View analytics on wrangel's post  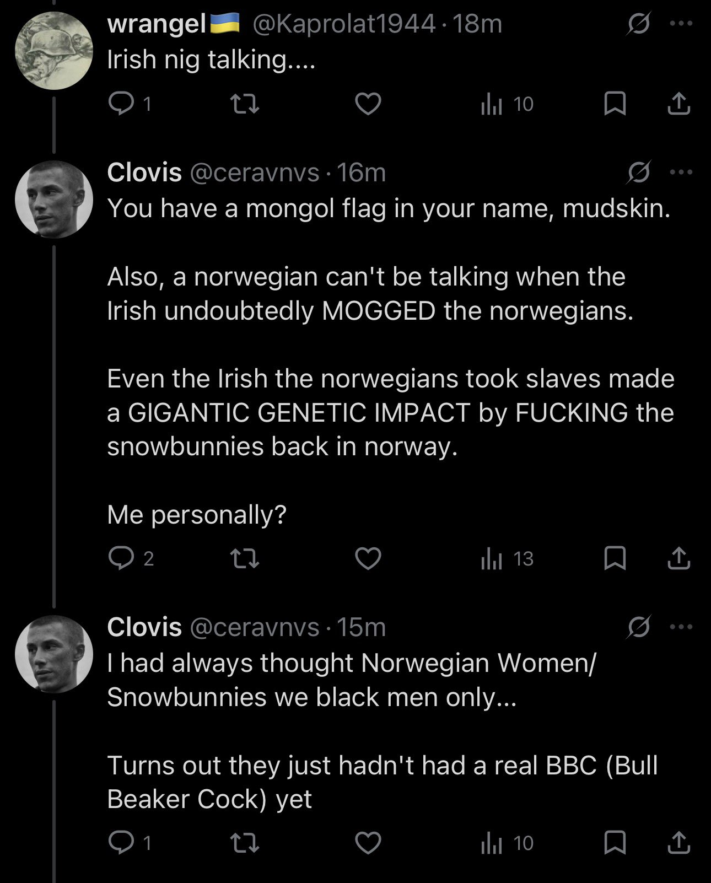click(491, 103)
